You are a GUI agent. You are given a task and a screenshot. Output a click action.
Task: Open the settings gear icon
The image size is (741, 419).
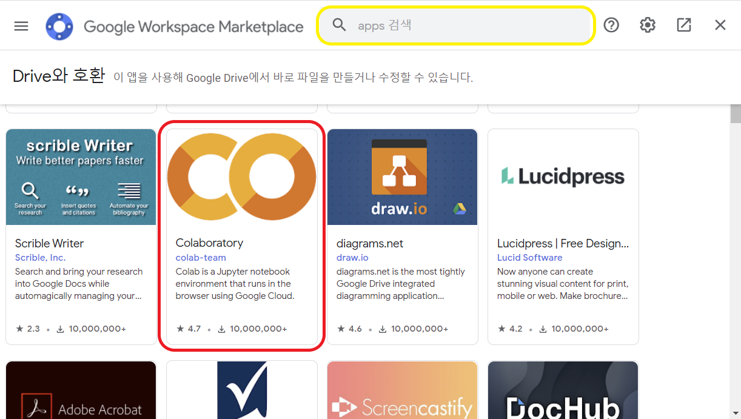tap(648, 25)
